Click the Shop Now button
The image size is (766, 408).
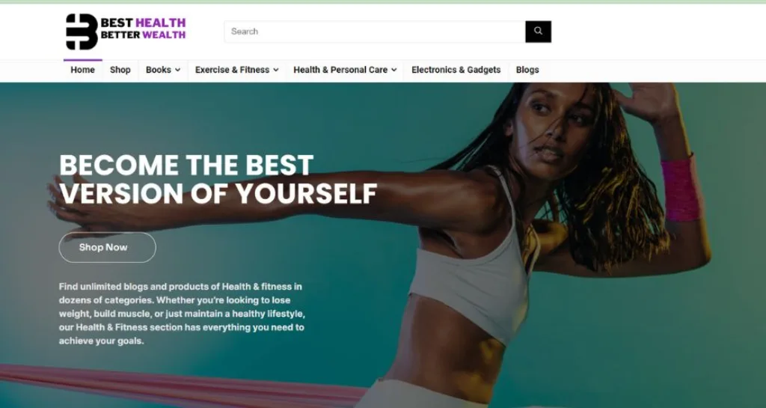(108, 247)
